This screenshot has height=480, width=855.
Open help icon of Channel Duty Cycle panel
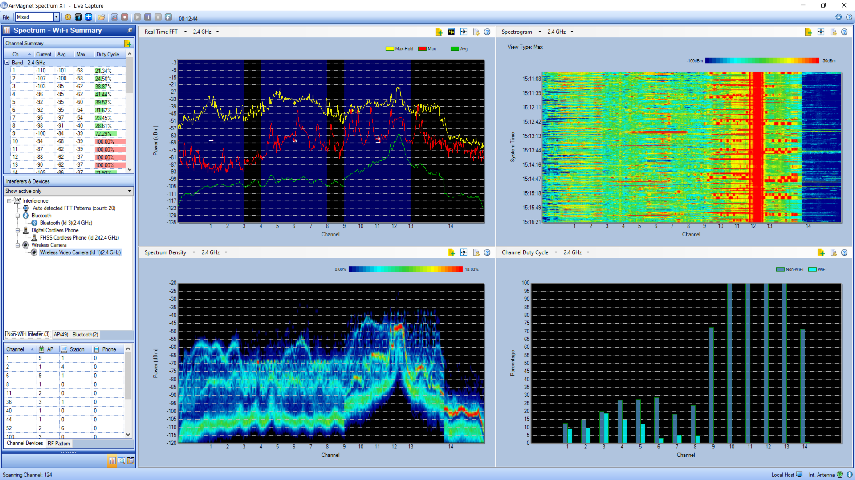click(844, 252)
